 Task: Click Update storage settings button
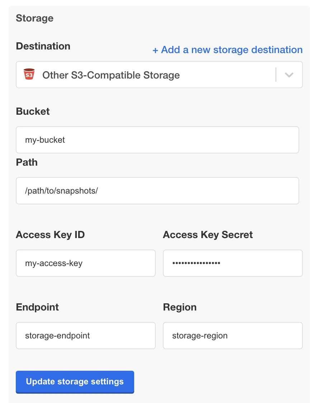[x=75, y=382]
